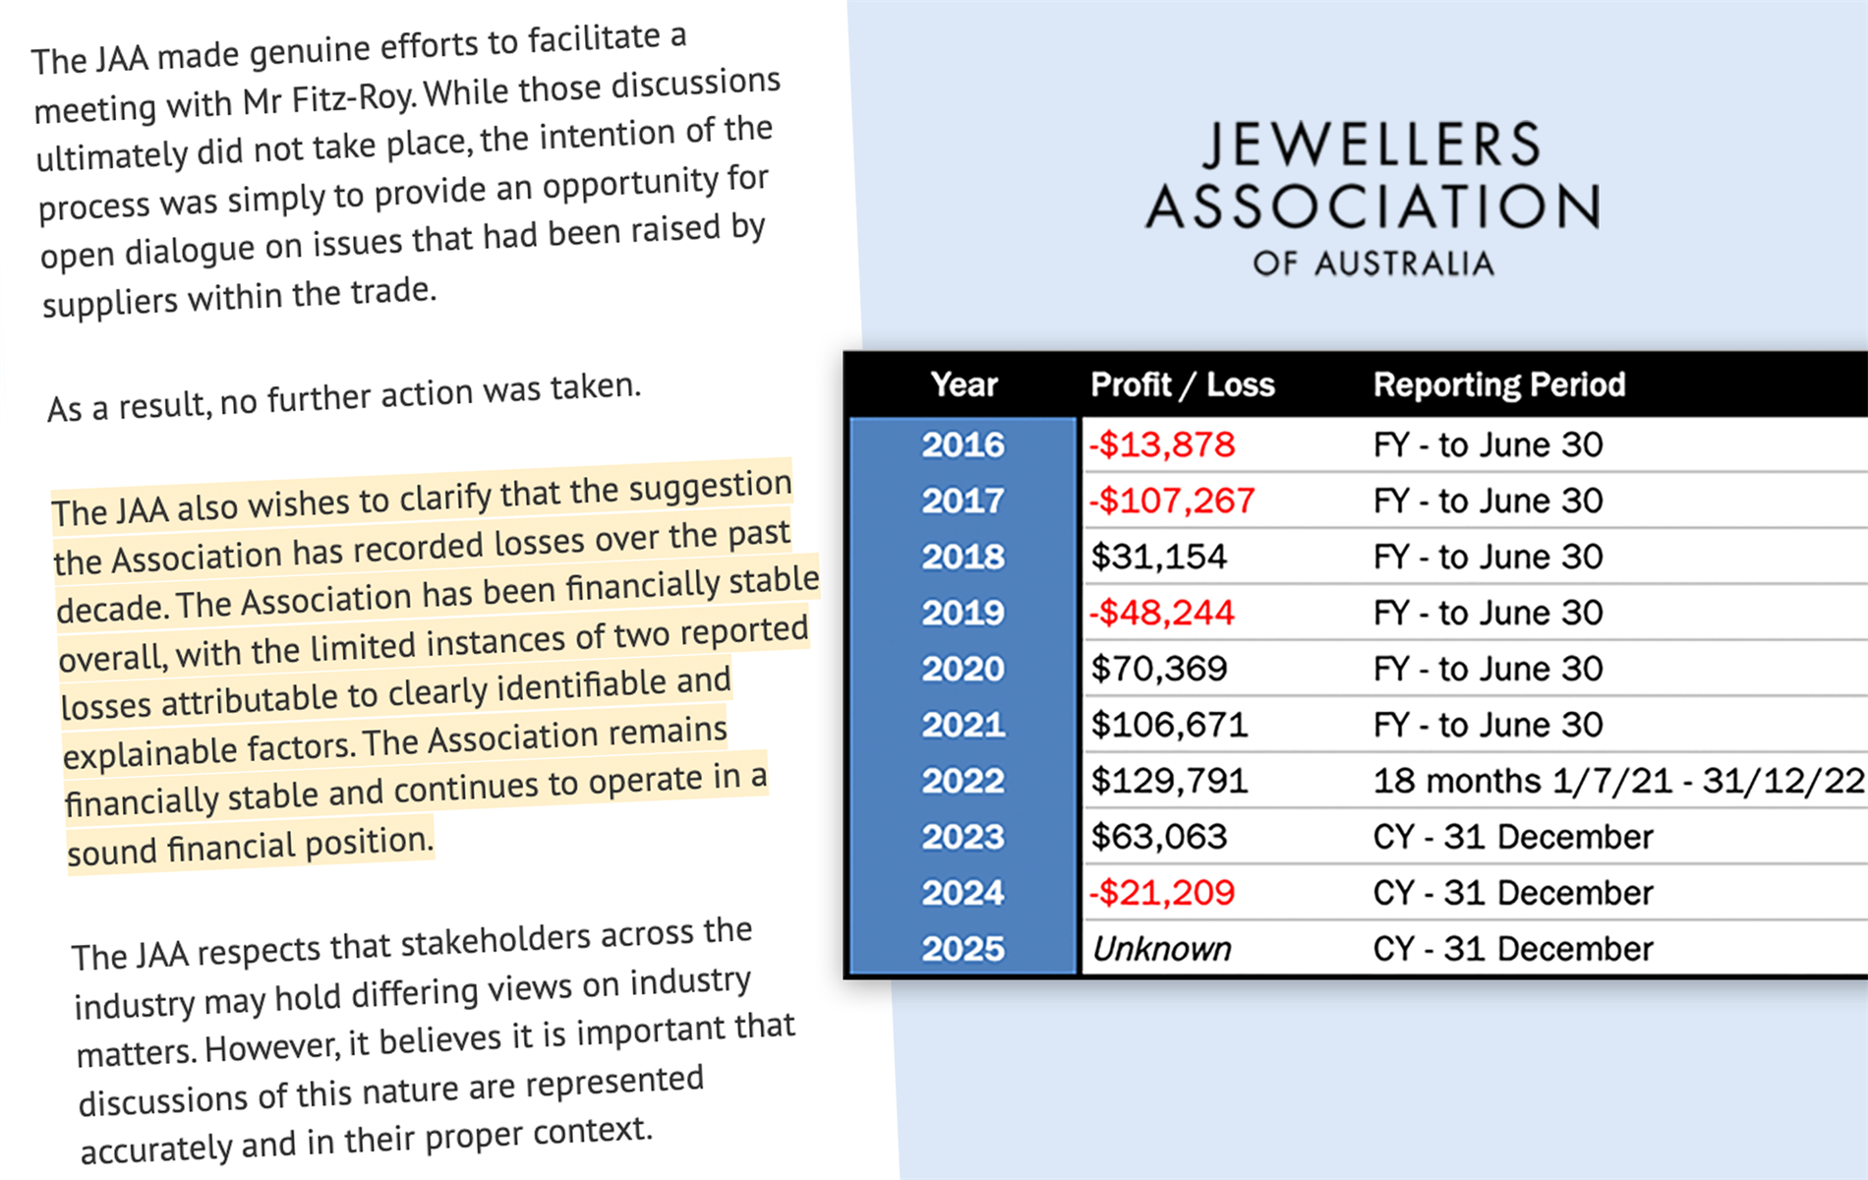Click the Jewellers Association of Australia logo
Screen dimensions: 1868x1180
1372,198
